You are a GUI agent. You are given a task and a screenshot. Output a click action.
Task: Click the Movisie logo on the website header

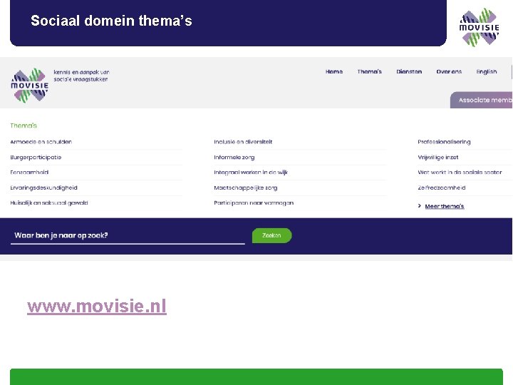[x=29, y=86]
